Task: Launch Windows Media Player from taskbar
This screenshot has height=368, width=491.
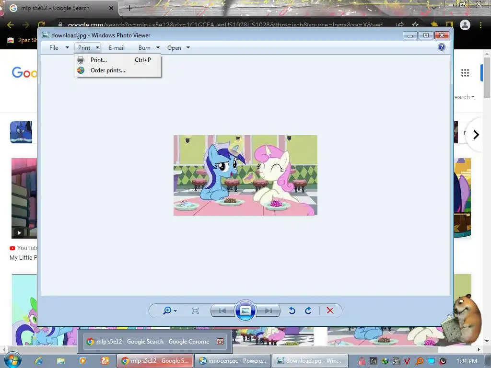Action: coord(83,361)
